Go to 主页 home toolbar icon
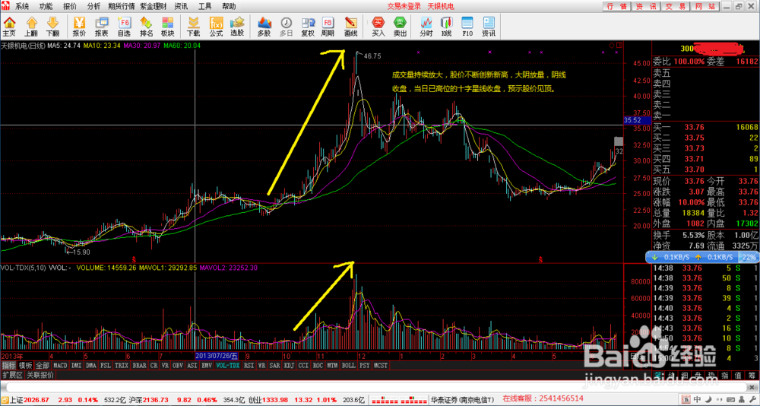This screenshot has height=406, width=760. click(x=9, y=27)
